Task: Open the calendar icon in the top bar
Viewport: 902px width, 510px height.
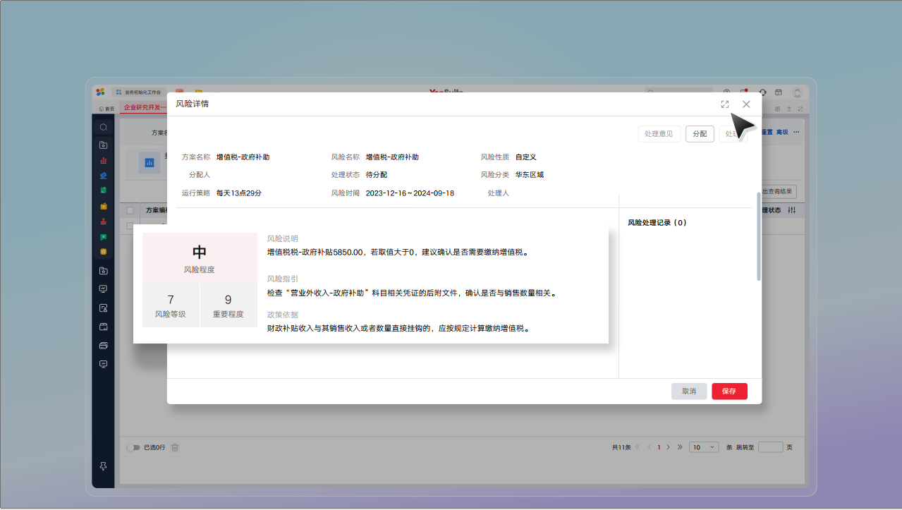Action: (779, 92)
